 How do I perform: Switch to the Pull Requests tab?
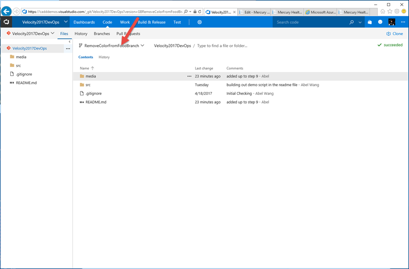[x=128, y=34]
